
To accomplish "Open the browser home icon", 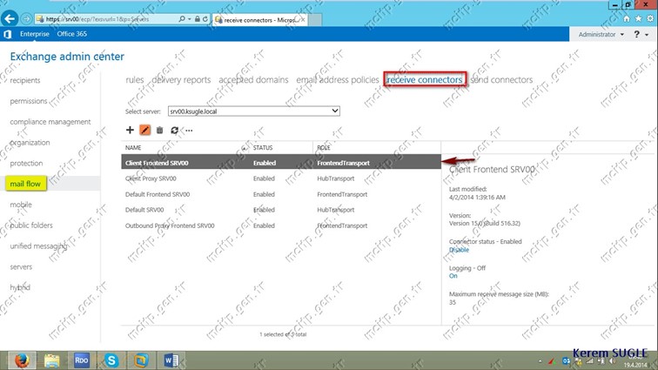I will tap(626, 18).
